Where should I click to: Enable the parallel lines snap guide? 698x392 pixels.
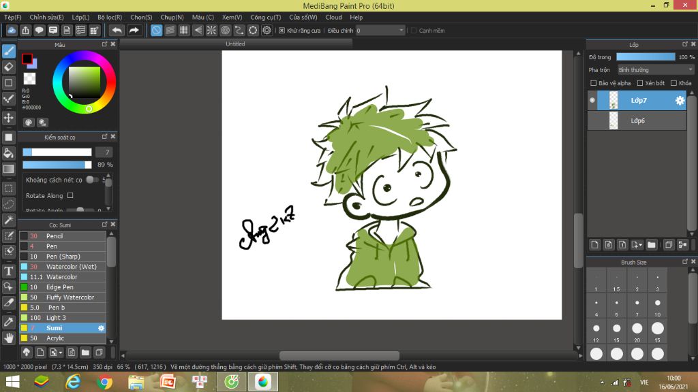(170, 30)
